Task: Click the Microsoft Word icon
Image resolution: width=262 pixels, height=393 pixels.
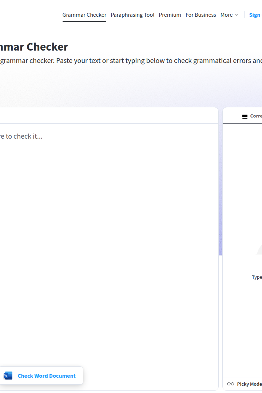Action: coord(8,376)
